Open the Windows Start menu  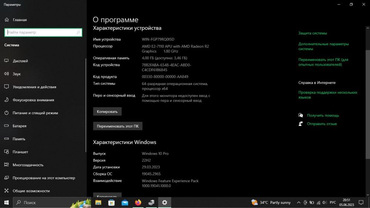[6, 202]
